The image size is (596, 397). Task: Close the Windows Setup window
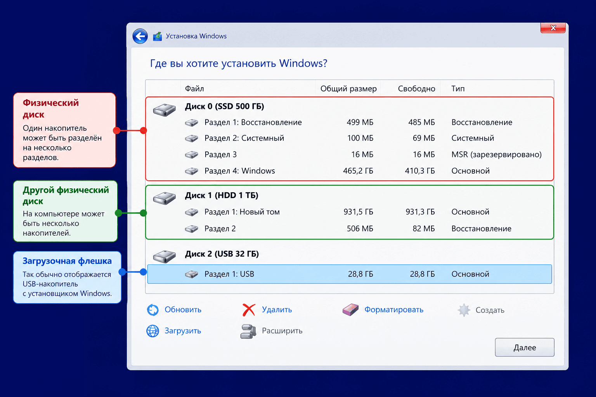(x=553, y=28)
